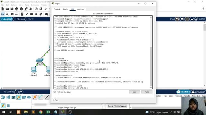Click the New file icon in Packet Tracer toolbar
Viewport: 206px width, 115px height.
(x=3, y=9)
